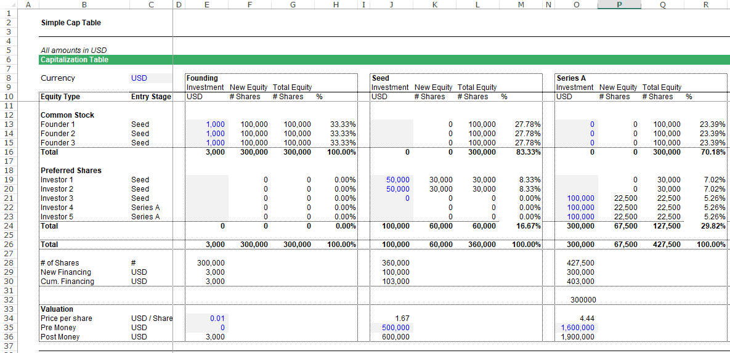Select column header P
Screen dimensions: 730x353
tap(619, 5)
